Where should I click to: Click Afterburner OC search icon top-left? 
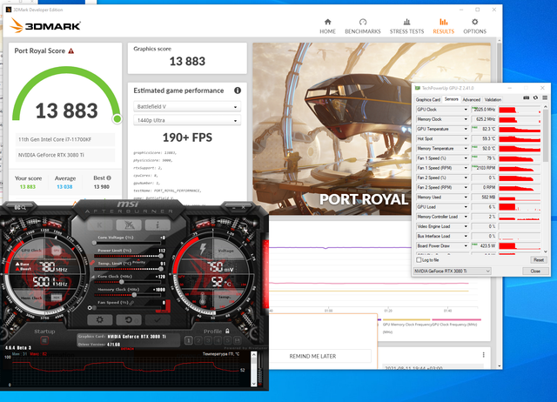[x=20, y=207]
